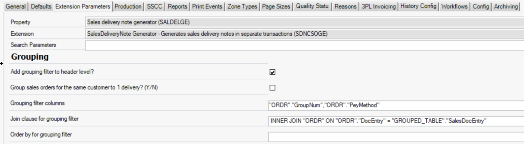Uncheck Add grouping filter to header level
The width and height of the screenshot is (524, 144).
pyautogui.click(x=272, y=72)
